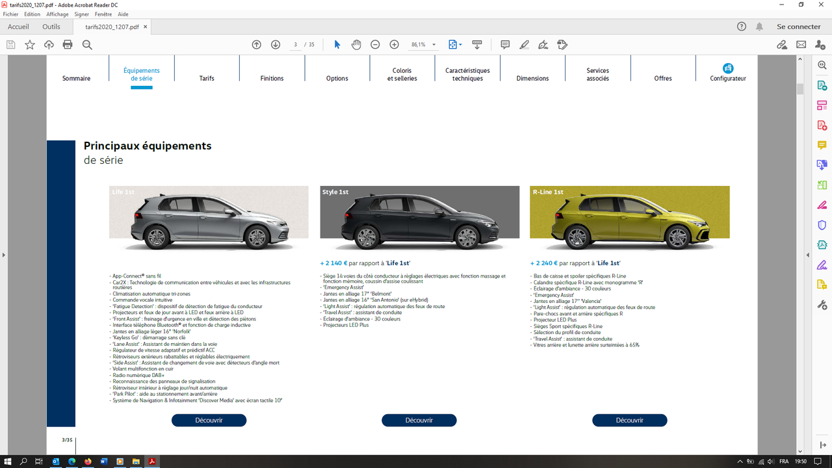Click Découvrir under R-Line 1st
This screenshot has height=468, width=832.
coord(630,421)
